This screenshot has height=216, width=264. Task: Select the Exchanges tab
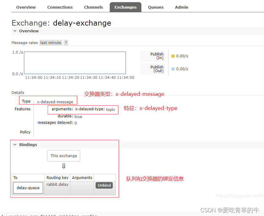[x=125, y=7]
